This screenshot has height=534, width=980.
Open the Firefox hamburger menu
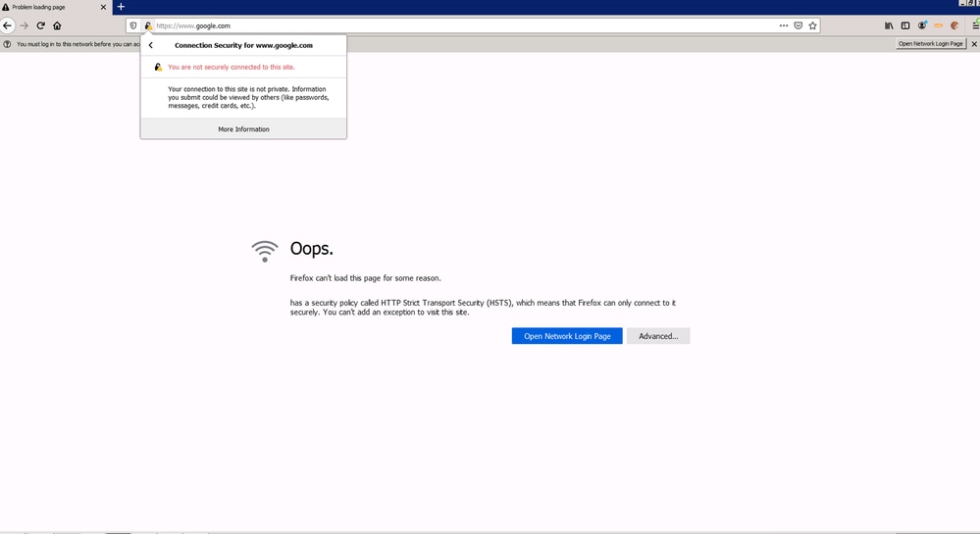click(975, 25)
